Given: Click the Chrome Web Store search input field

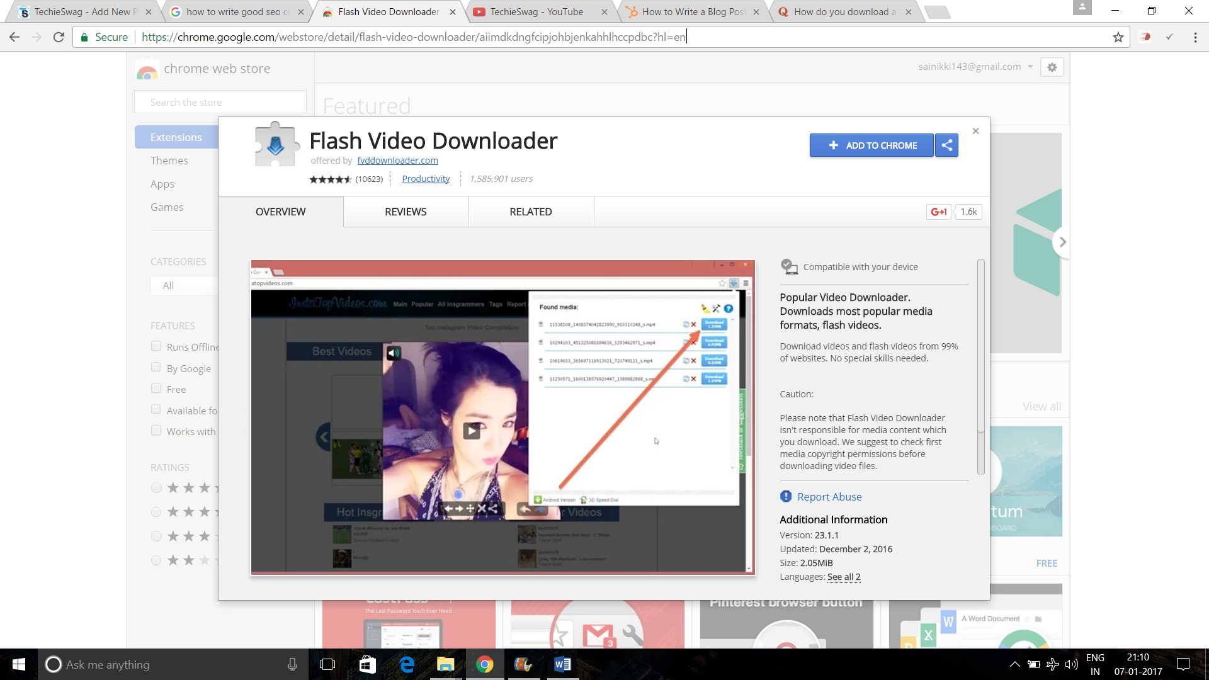Looking at the screenshot, I should click(220, 101).
